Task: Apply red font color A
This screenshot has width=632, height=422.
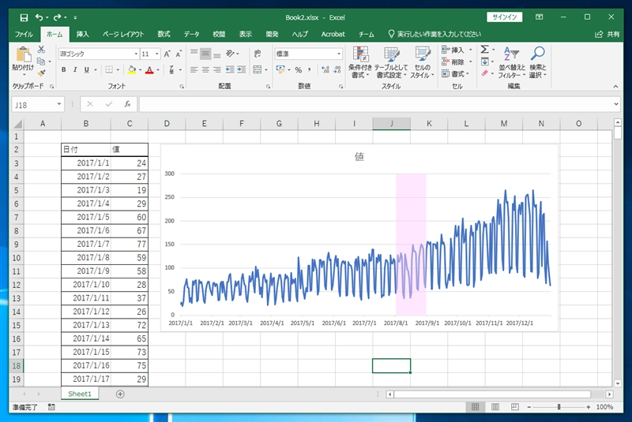Action: (149, 69)
